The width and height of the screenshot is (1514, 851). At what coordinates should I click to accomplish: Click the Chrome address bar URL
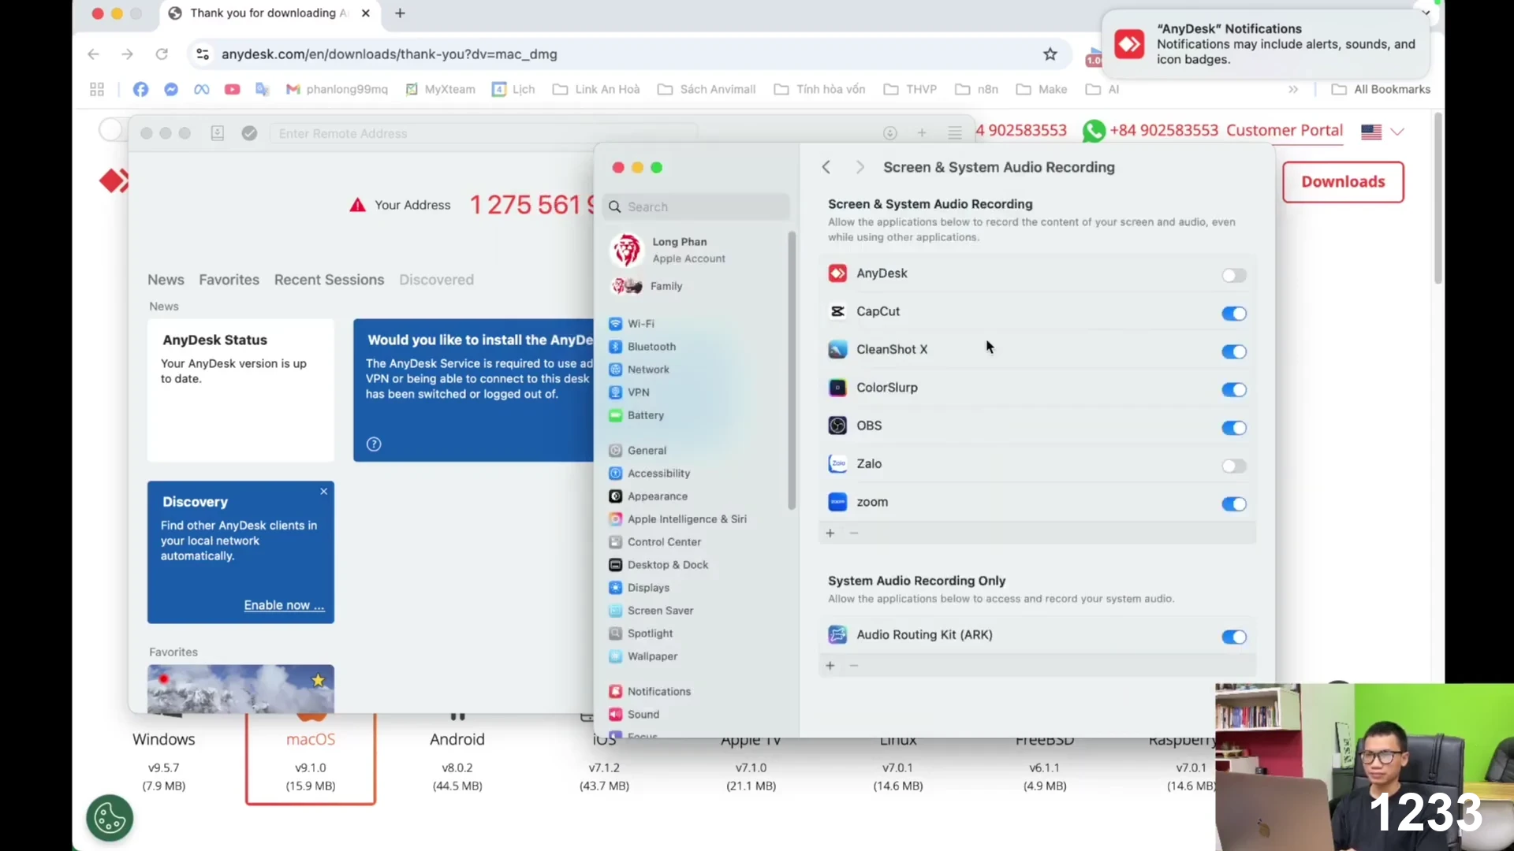pyautogui.click(x=389, y=54)
